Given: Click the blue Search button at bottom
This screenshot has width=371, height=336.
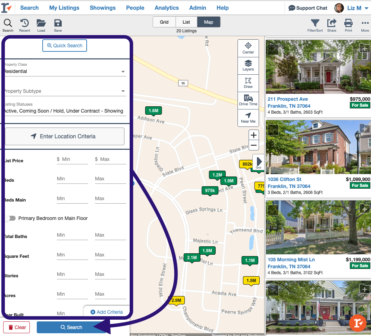Looking at the screenshot, I should pyautogui.click(x=71, y=327).
